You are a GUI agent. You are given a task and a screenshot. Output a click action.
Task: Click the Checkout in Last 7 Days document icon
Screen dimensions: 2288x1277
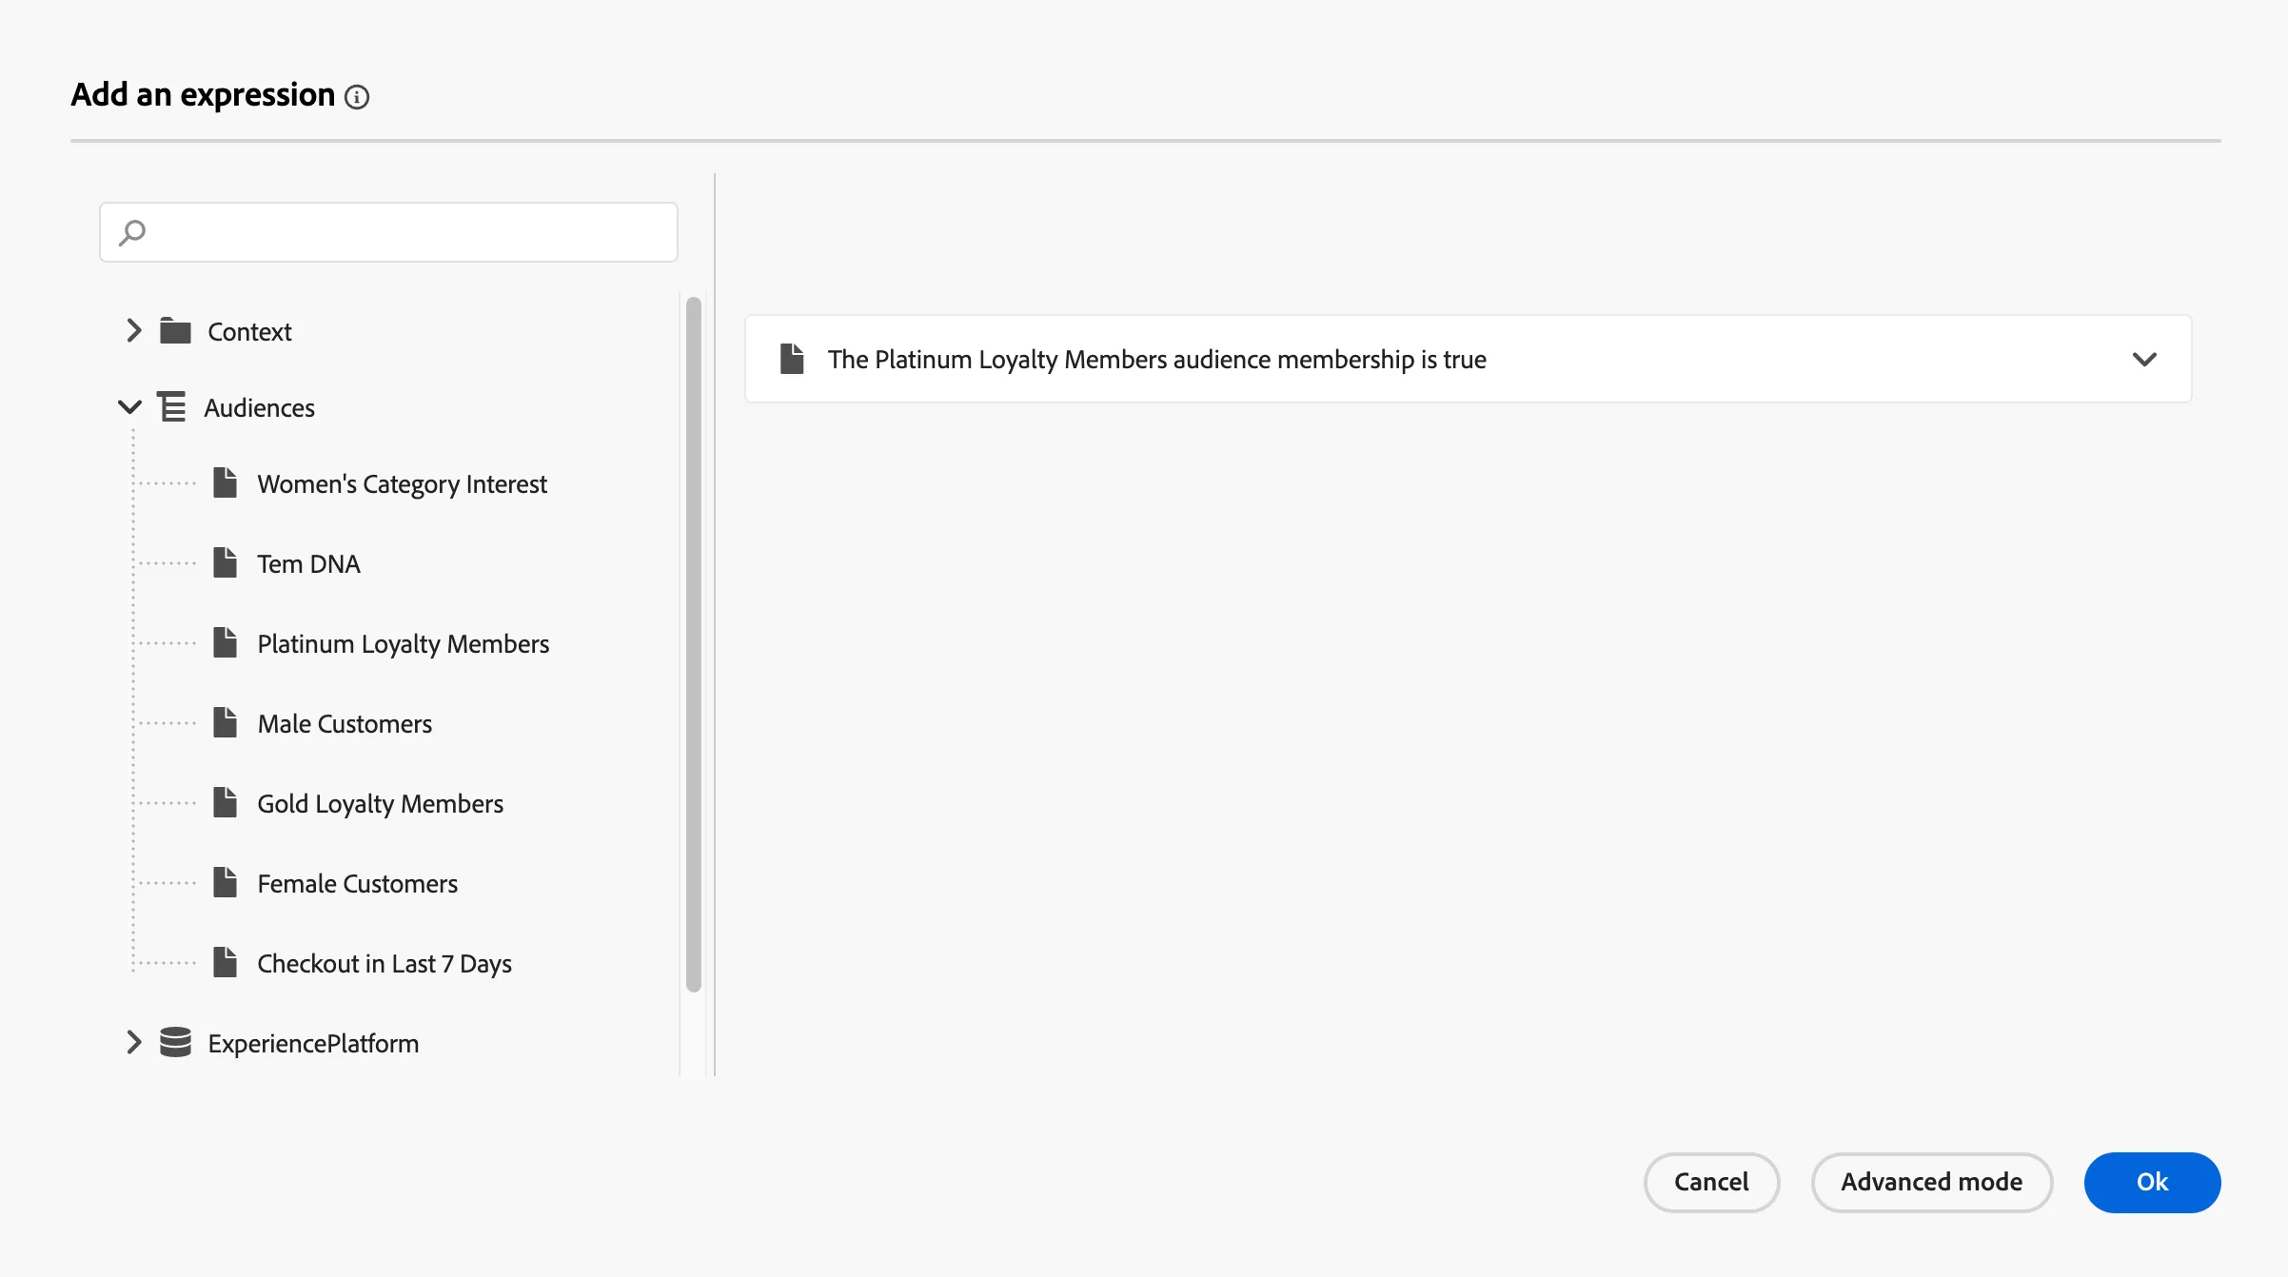[226, 963]
